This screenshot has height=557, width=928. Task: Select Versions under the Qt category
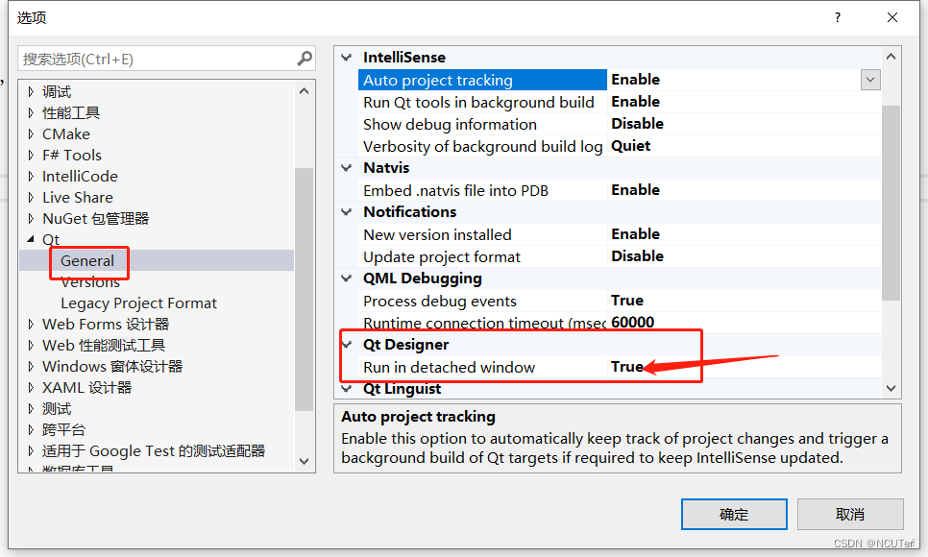[91, 281]
